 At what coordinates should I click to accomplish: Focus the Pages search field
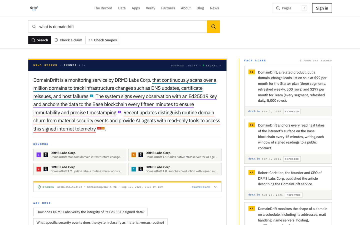(291, 8)
